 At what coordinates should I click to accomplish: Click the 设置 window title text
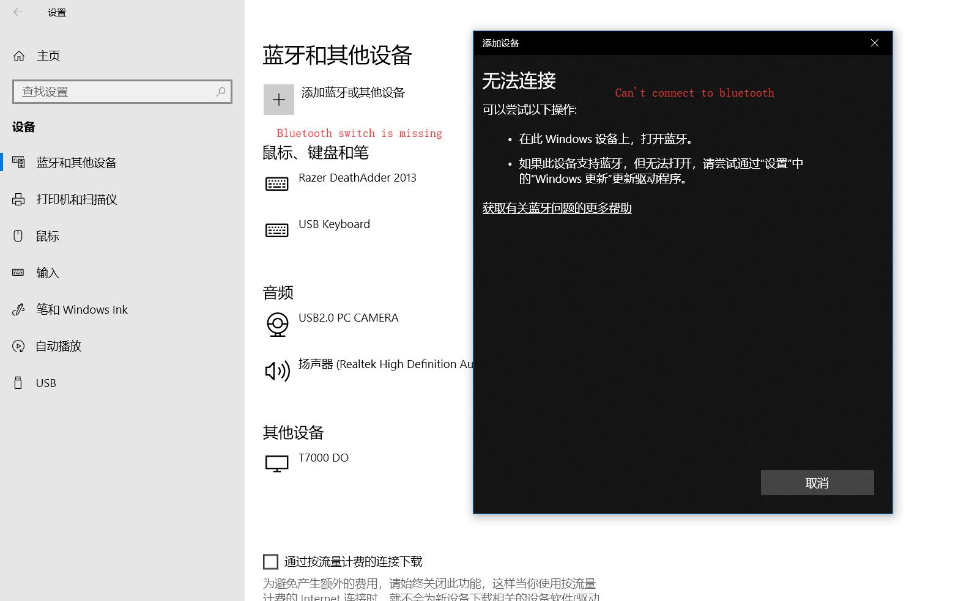[x=57, y=12]
